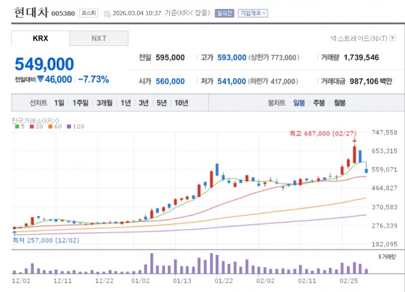The height and width of the screenshot is (292, 405).
Task: Switch to the KRX tab
Action: pyautogui.click(x=40, y=38)
